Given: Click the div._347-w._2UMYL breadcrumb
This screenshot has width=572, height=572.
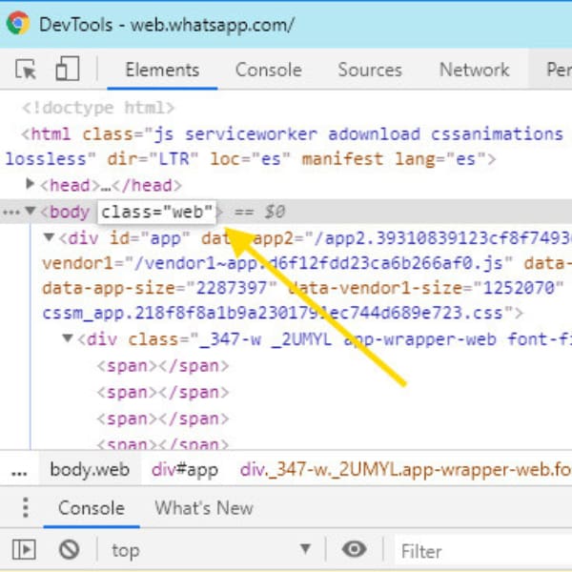Looking at the screenshot, I should (x=406, y=469).
